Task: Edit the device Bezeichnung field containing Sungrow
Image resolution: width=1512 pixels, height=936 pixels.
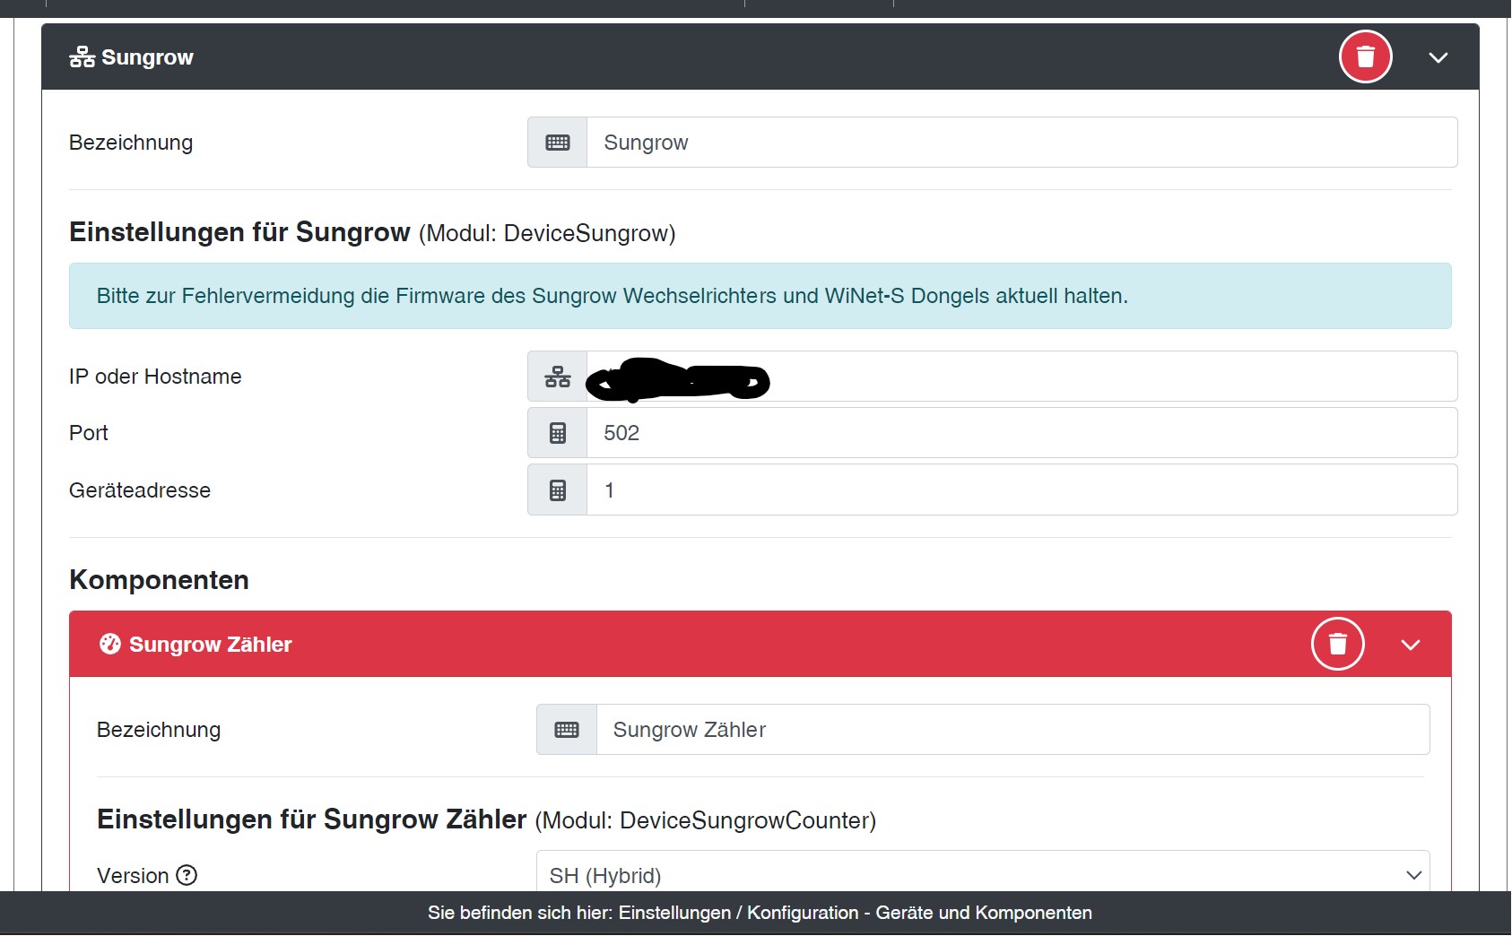Action: tap(1021, 143)
